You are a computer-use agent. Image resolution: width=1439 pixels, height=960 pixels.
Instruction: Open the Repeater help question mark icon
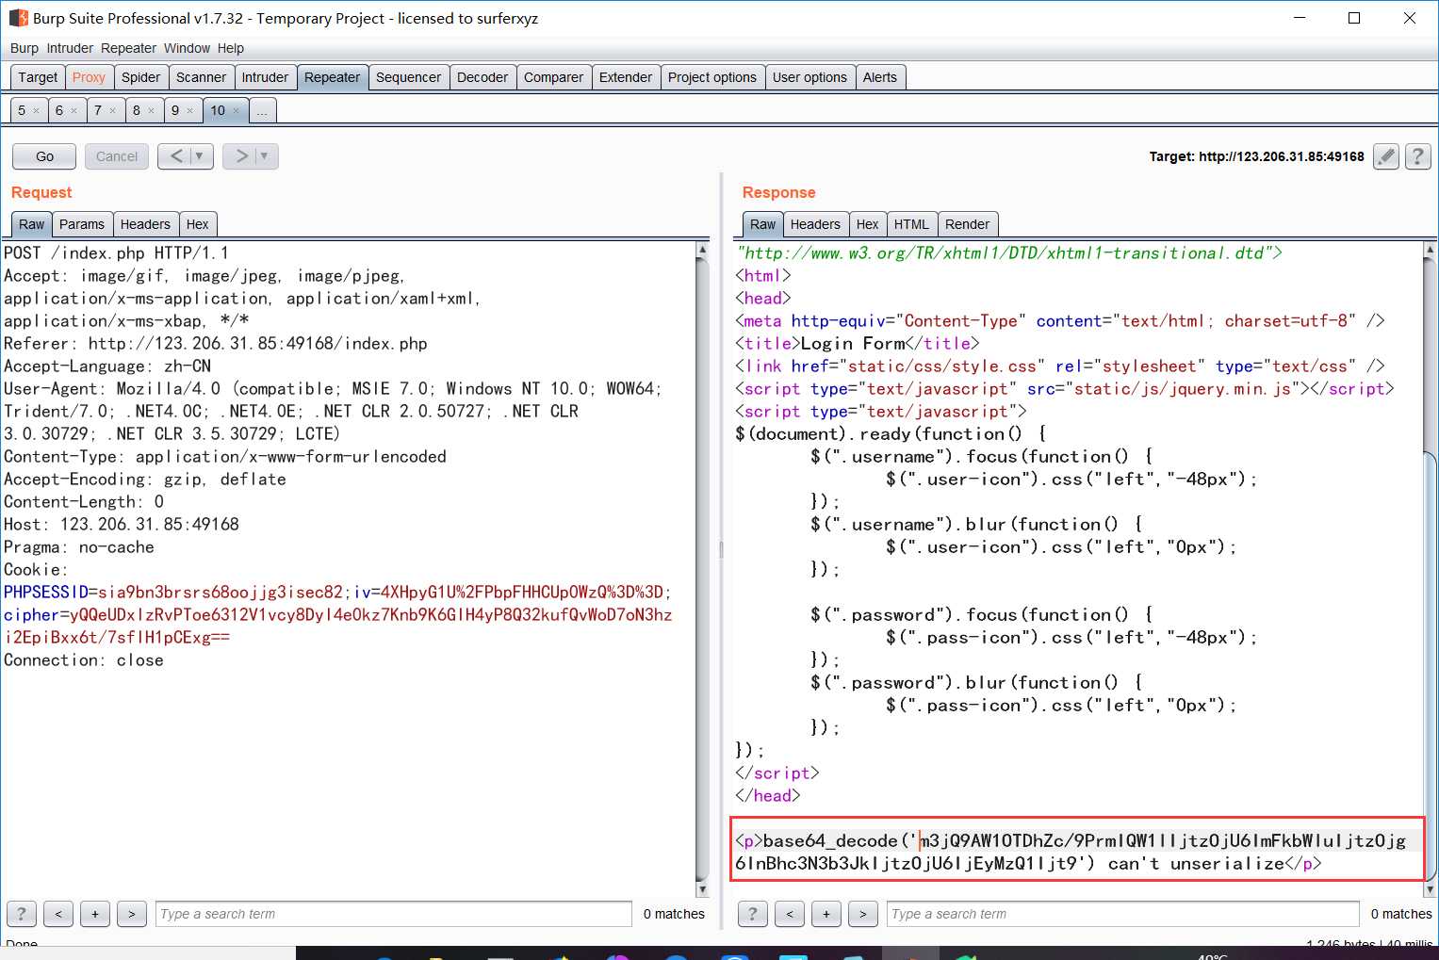1417,156
